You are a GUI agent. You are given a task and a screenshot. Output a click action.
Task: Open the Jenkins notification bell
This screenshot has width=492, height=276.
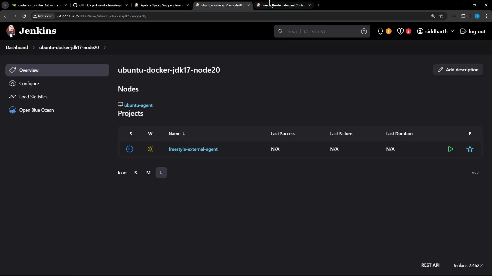coord(381,31)
